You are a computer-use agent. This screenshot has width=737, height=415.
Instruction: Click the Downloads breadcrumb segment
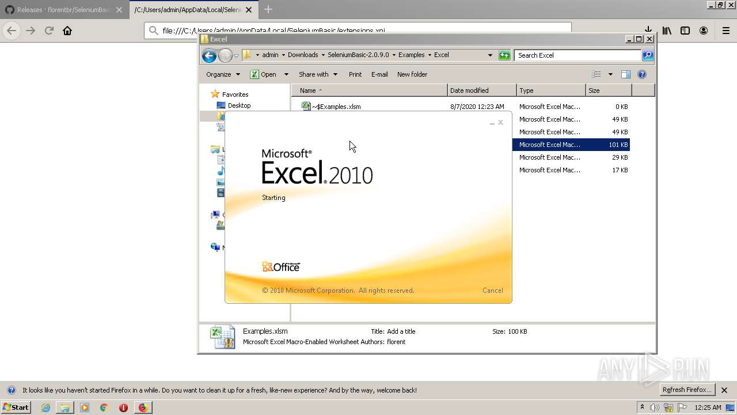(x=303, y=55)
